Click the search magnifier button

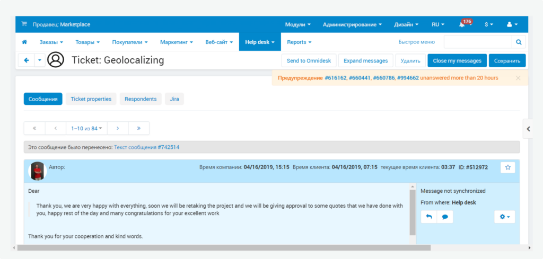[x=519, y=42]
